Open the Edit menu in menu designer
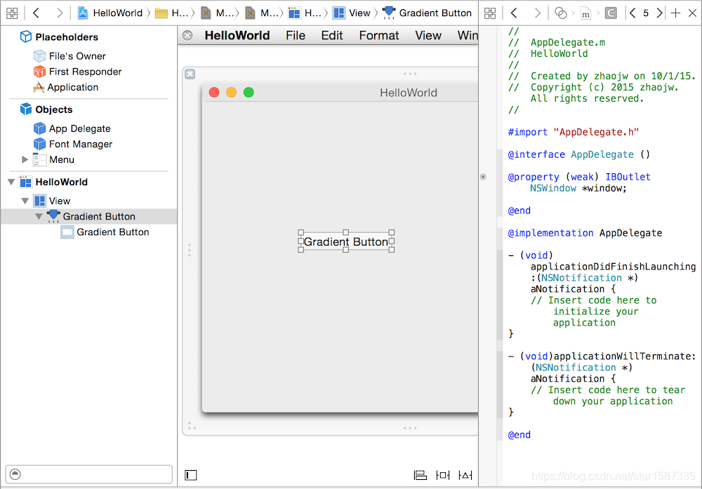The width and height of the screenshot is (702, 489). click(x=331, y=36)
